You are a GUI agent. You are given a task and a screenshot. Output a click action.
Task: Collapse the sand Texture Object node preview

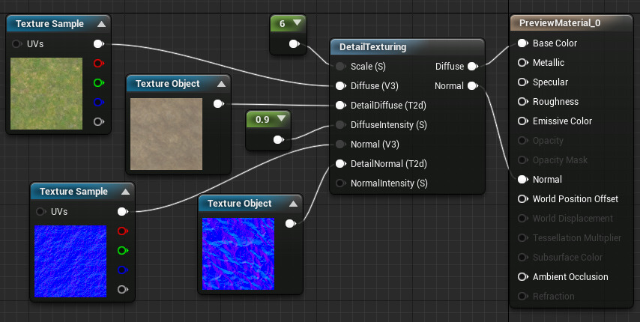click(221, 84)
